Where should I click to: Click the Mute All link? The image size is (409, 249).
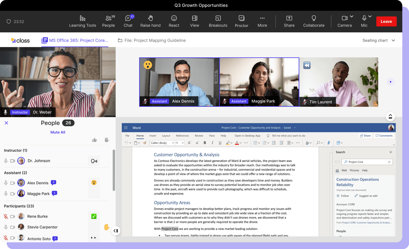tap(58, 132)
